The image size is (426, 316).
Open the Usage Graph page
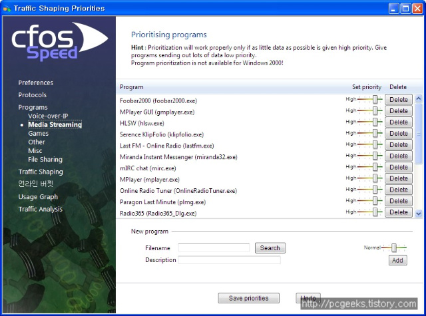(x=38, y=197)
